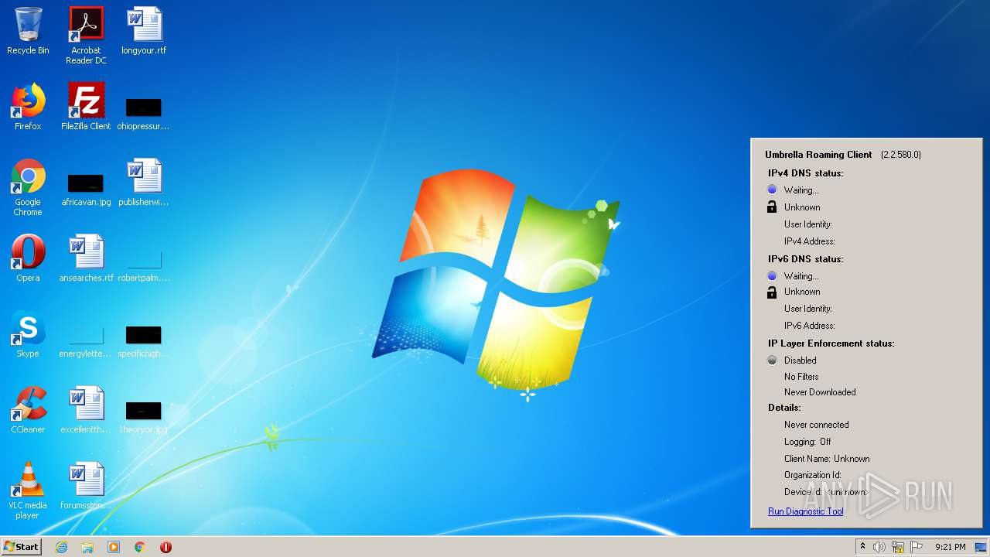Click the Never Downloaded text
Screen dimensions: 990x557
pos(820,392)
